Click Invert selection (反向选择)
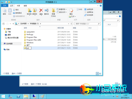Viewport: 132px width, 99px height. [89, 15]
